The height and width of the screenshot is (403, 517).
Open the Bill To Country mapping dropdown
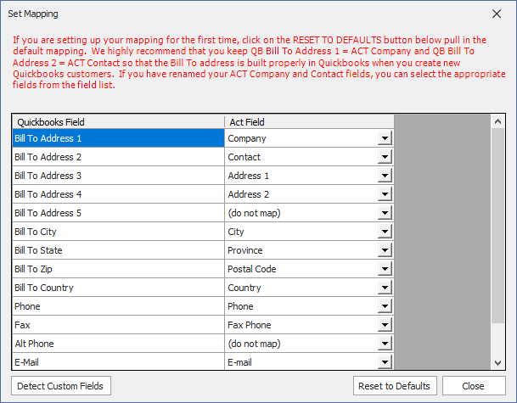pos(385,288)
